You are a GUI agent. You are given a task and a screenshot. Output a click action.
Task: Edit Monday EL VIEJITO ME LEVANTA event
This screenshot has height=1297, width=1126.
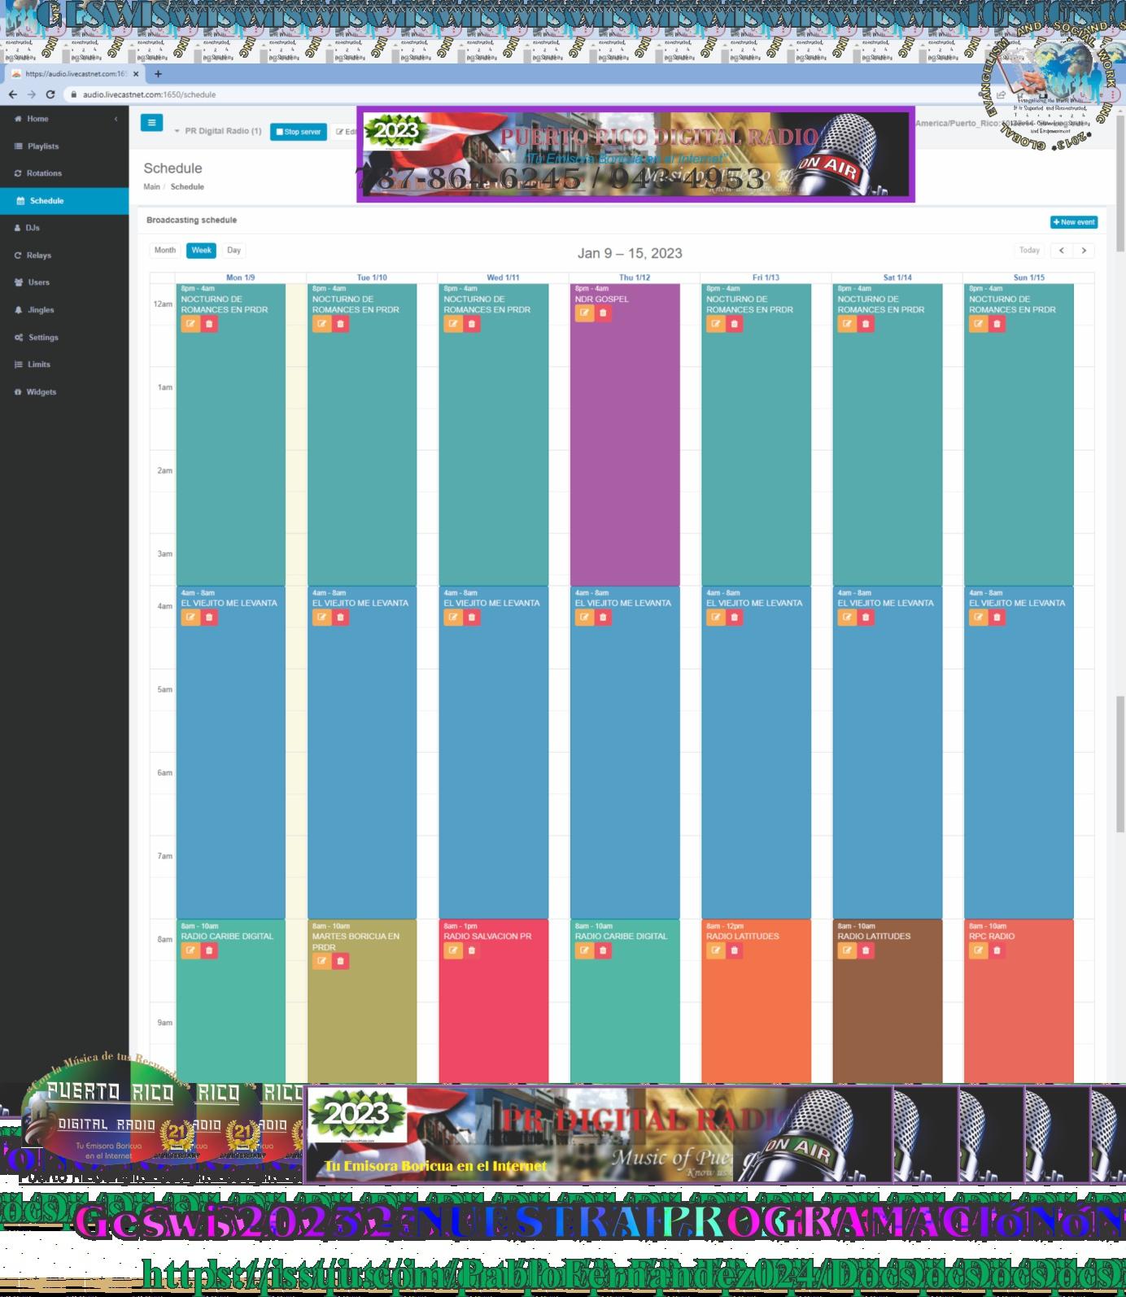coord(190,618)
